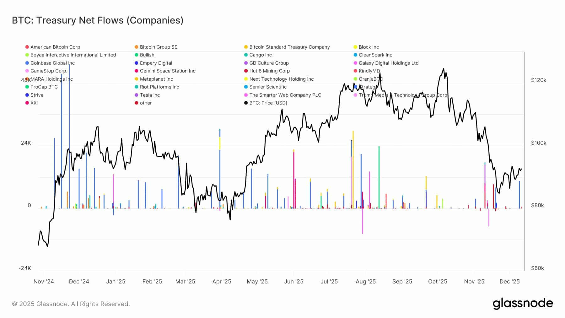This screenshot has width=565, height=318.
Task: Toggle the Riot Platforms Inc legend entry
Action: click(x=159, y=87)
